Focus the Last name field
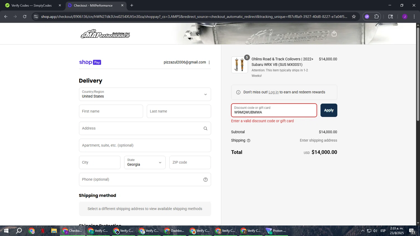Viewport: 420px width, 236px height. (179, 111)
